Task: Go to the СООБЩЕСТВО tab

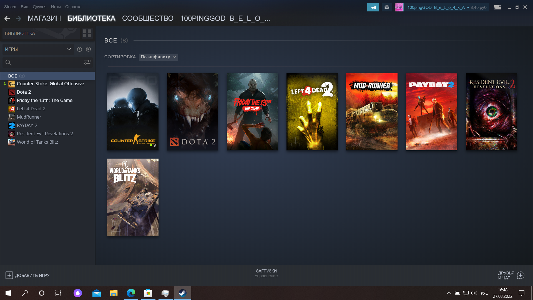Action: click(148, 18)
